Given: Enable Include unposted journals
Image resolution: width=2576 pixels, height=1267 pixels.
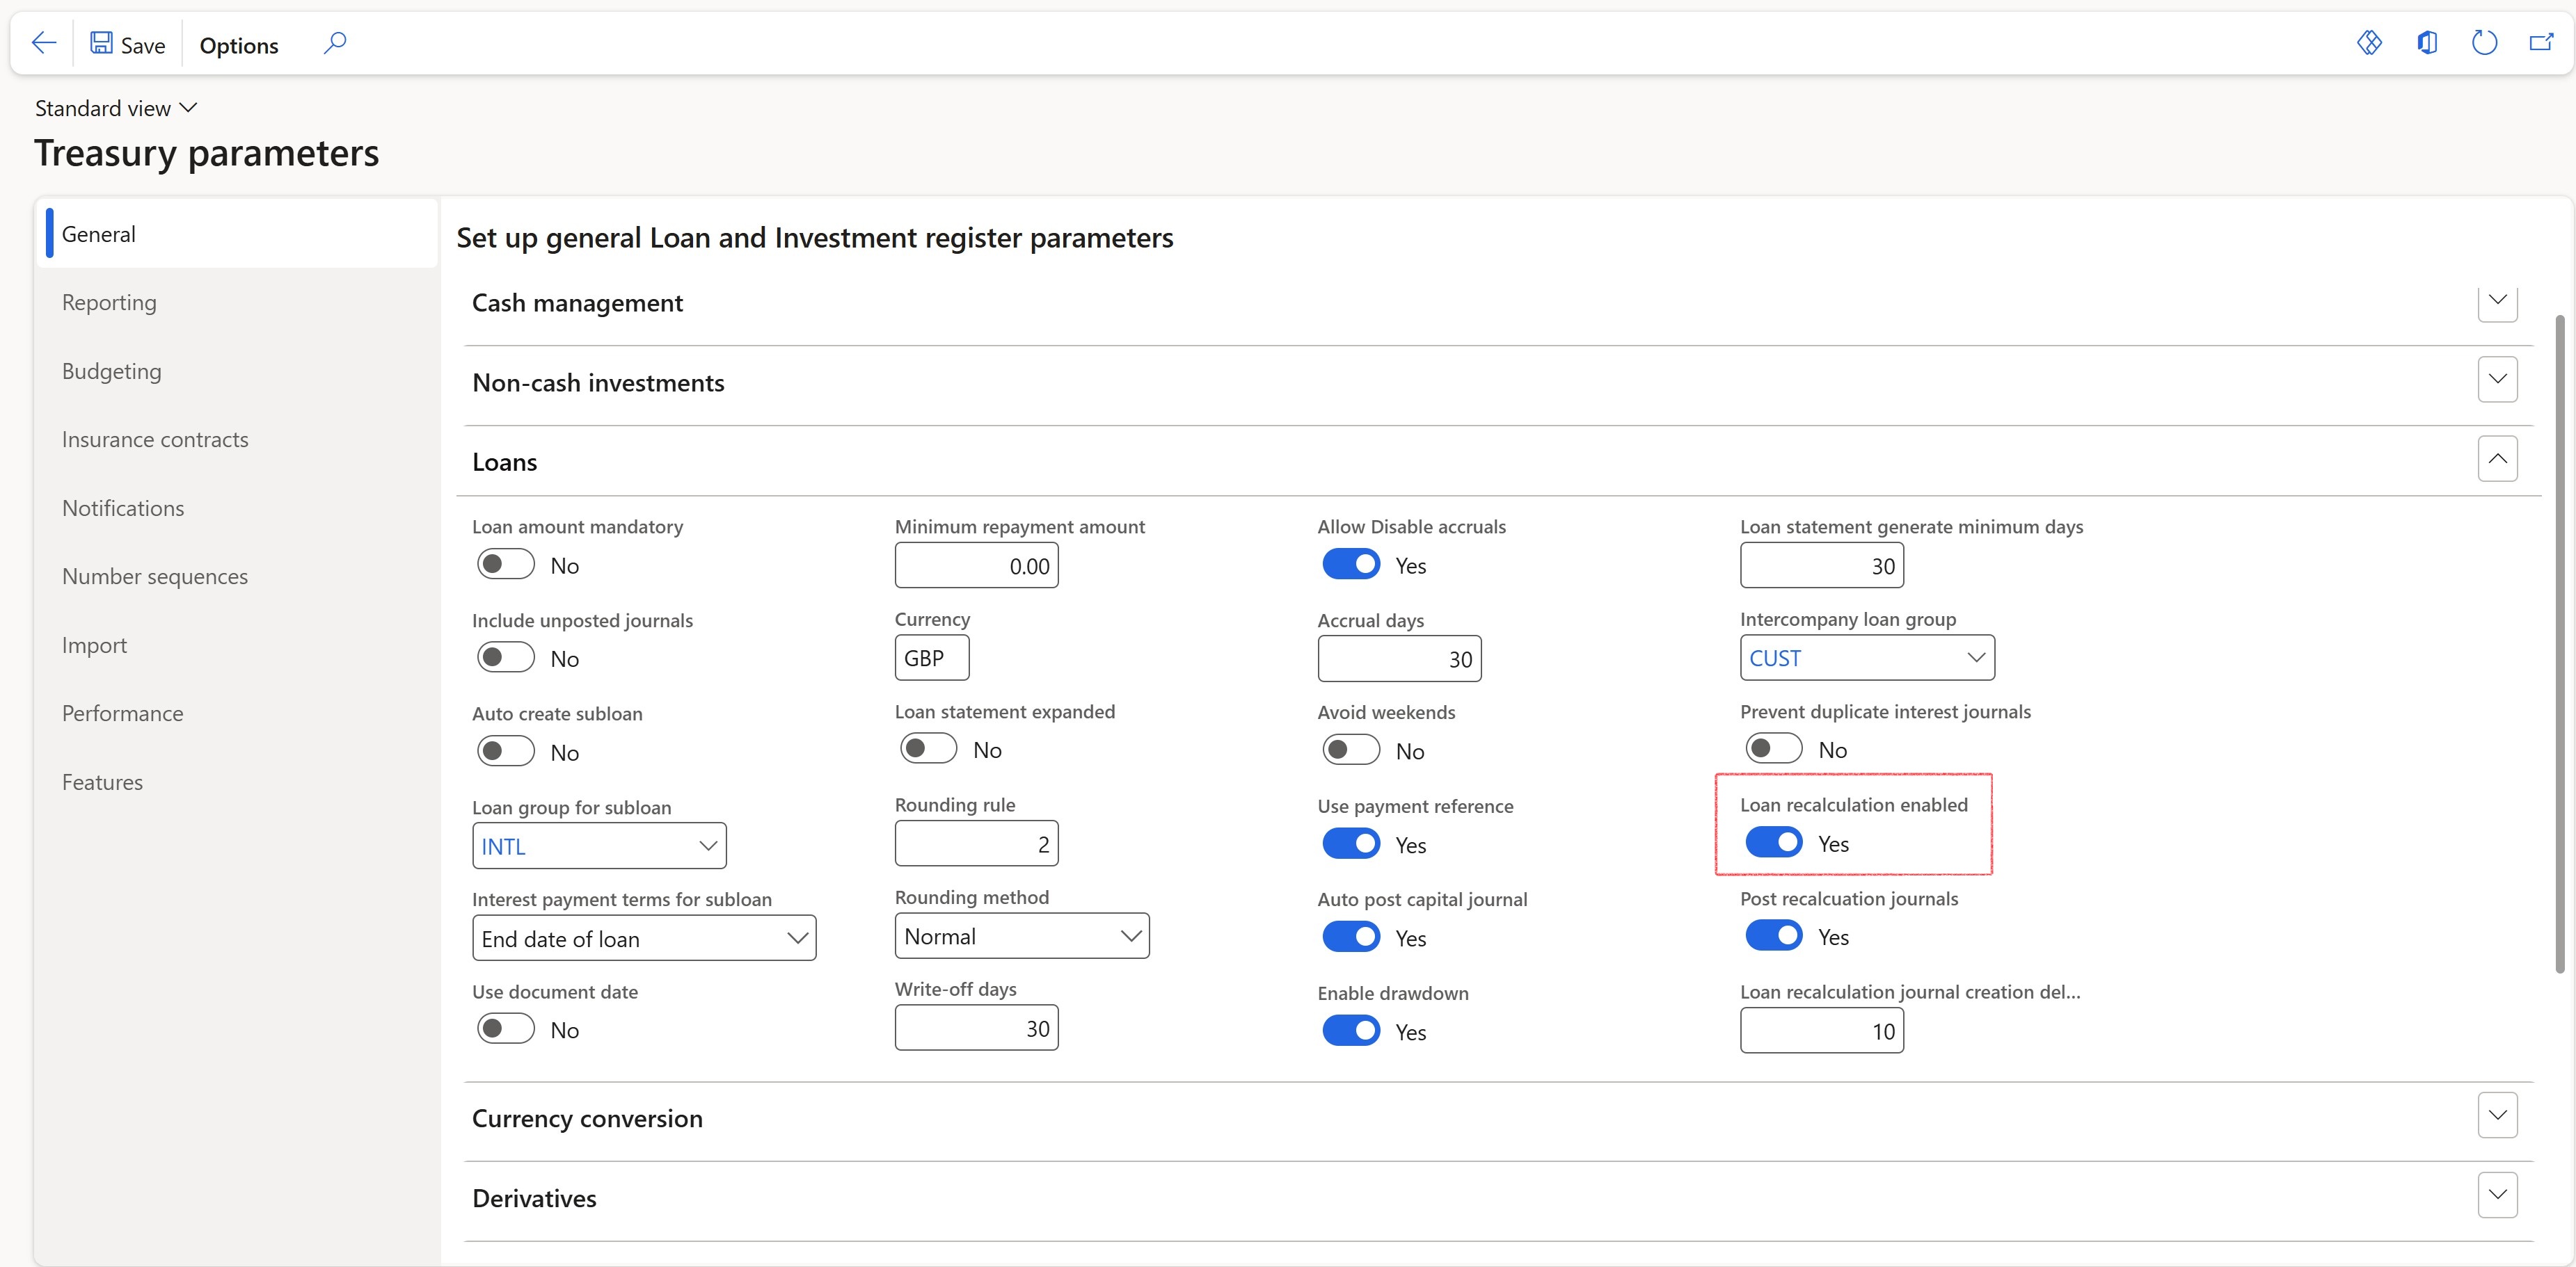Looking at the screenshot, I should 506,657.
